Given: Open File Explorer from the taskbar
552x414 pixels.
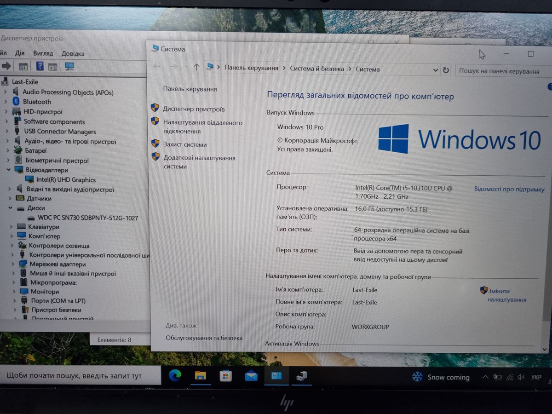Looking at the screenshot, I should click(200, 375).
